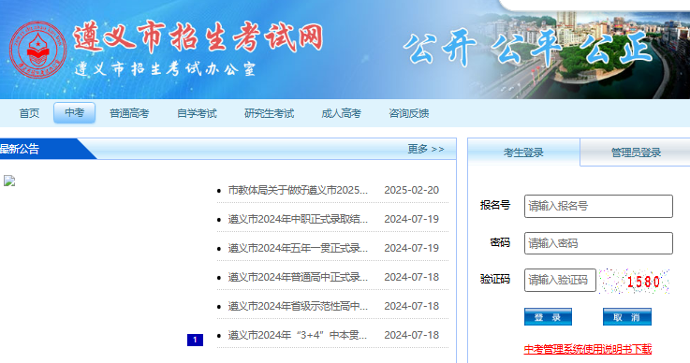Click the 取消 cancel button
690x363 pixels.
pyautogui.click(x=627, y=317)
